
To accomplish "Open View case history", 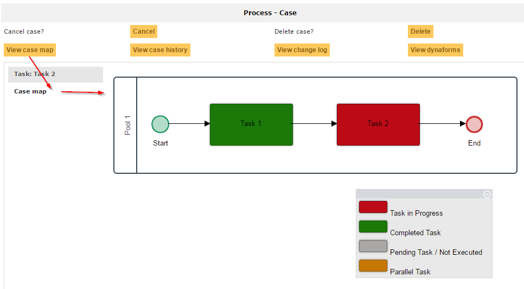I will click(160, 50).
